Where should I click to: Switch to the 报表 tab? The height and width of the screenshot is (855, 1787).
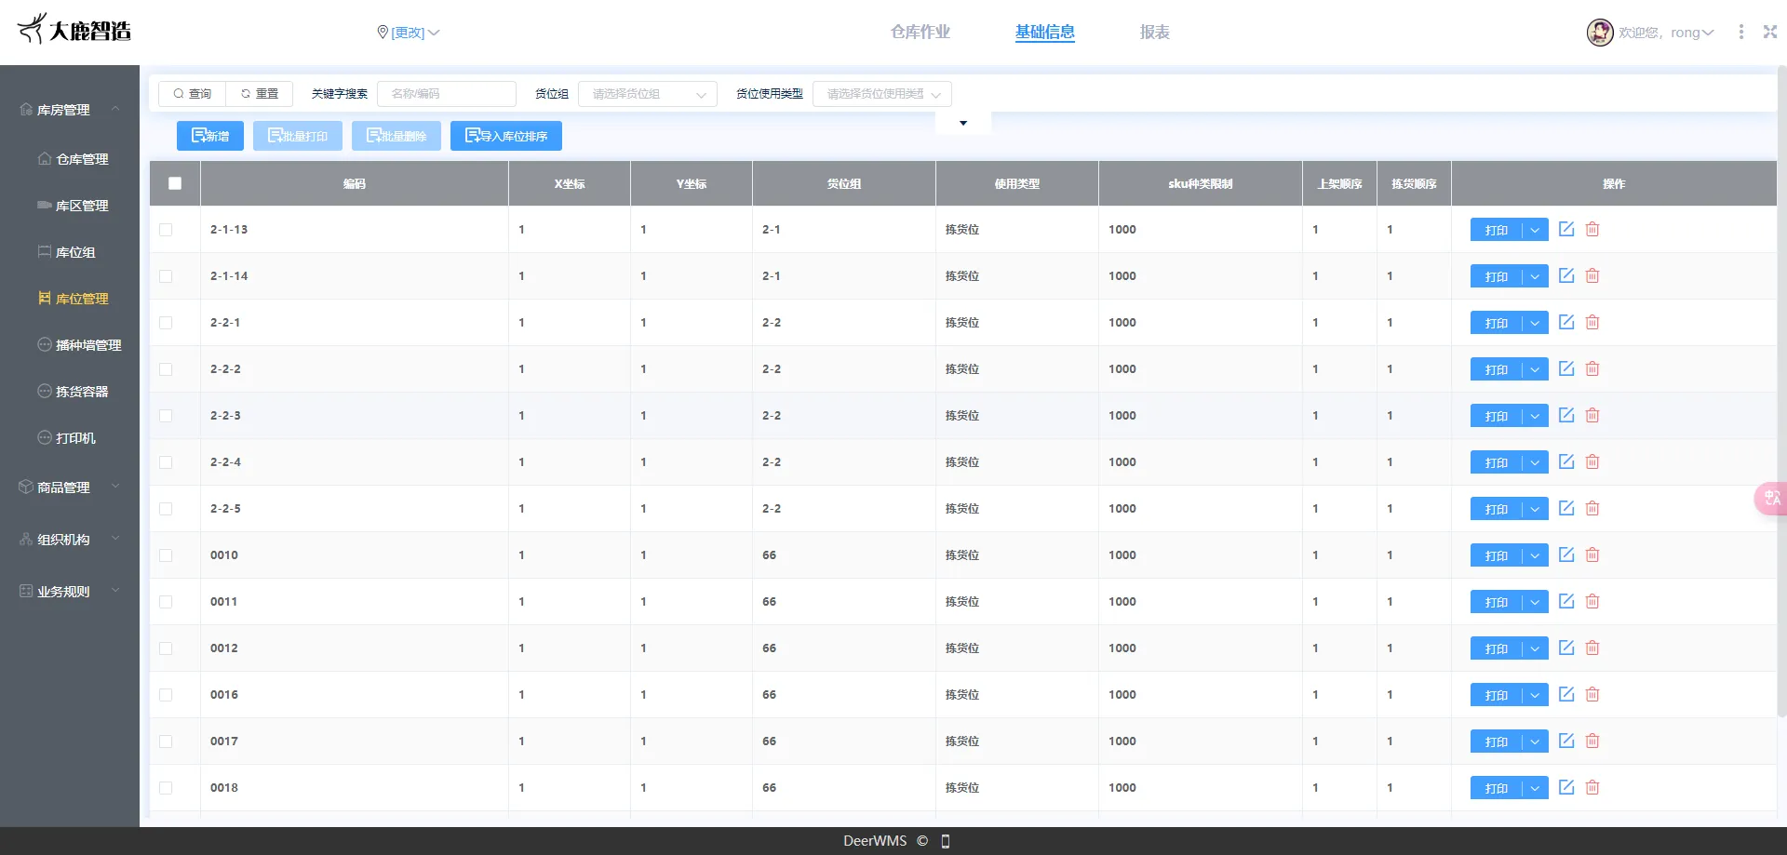(x=1154, y=32)
